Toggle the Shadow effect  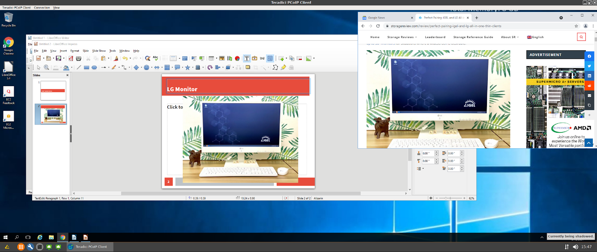click(248, 67)
